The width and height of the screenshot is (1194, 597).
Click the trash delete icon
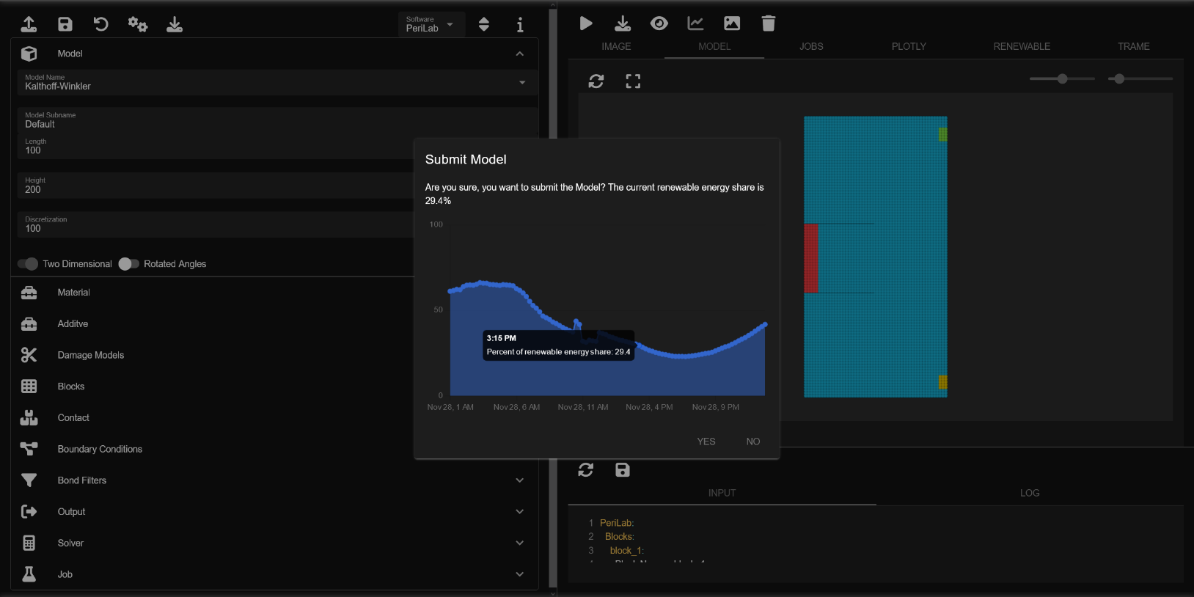click(768, 23)
